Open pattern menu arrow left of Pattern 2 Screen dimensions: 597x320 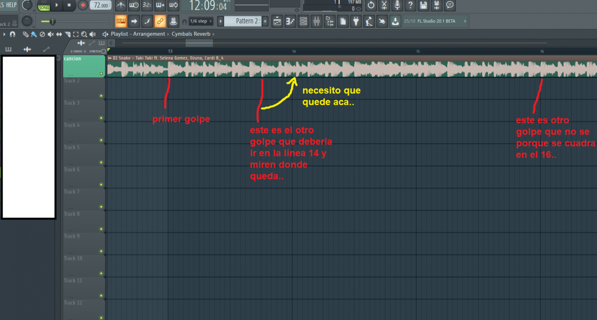tap(221, 21)
